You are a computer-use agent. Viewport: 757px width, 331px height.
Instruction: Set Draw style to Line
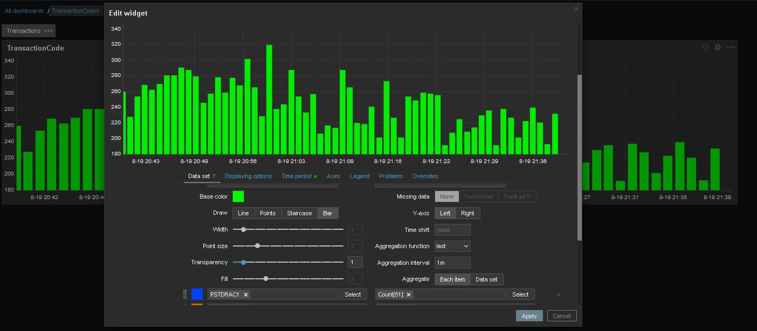243,213
